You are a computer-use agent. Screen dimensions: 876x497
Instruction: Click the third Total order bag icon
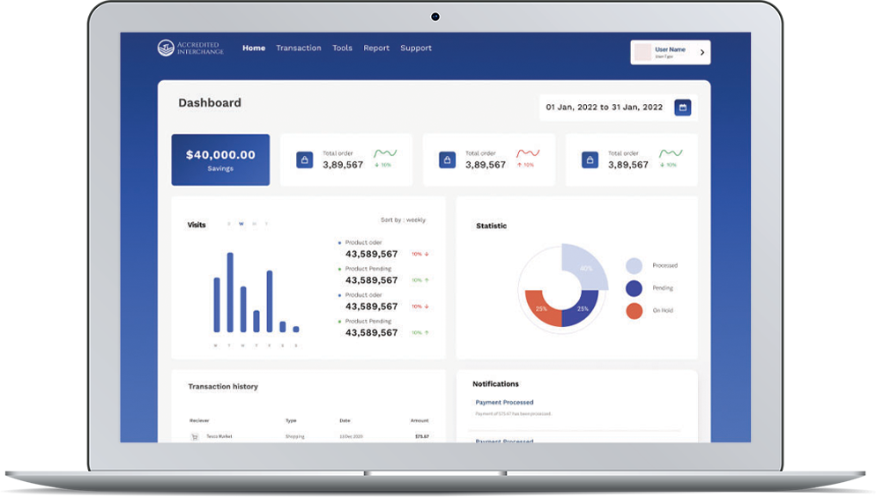pyautogui.click(x=590, y=160)
